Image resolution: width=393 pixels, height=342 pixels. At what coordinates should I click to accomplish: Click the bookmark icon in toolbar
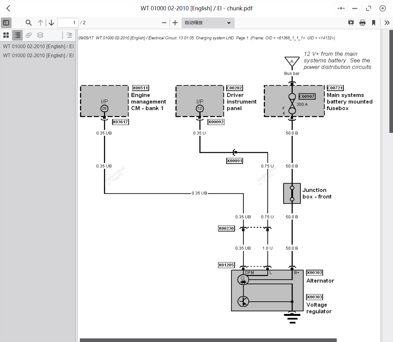tap(374, 23)
